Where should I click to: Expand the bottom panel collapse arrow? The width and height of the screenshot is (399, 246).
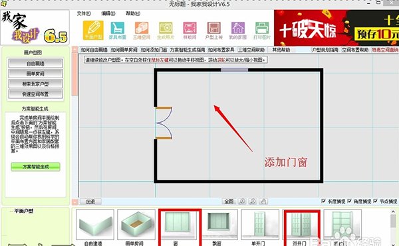click(74, 202)
